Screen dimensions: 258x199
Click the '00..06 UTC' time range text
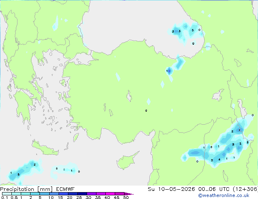pos(214,189)
